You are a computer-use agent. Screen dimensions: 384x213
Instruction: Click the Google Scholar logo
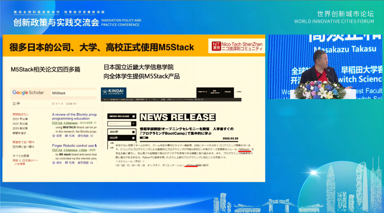(28, 93)
